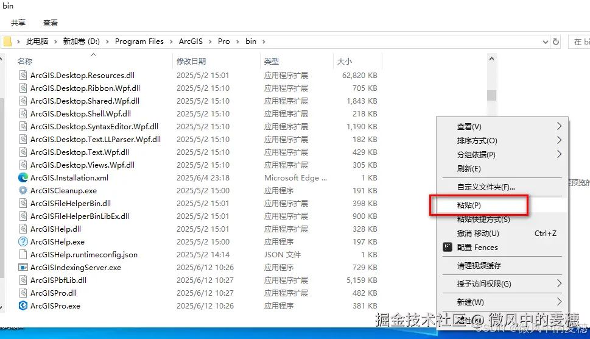Select the file name ArcGISCleanup.exe
This screenshot has width=590, height=339.
63,191
